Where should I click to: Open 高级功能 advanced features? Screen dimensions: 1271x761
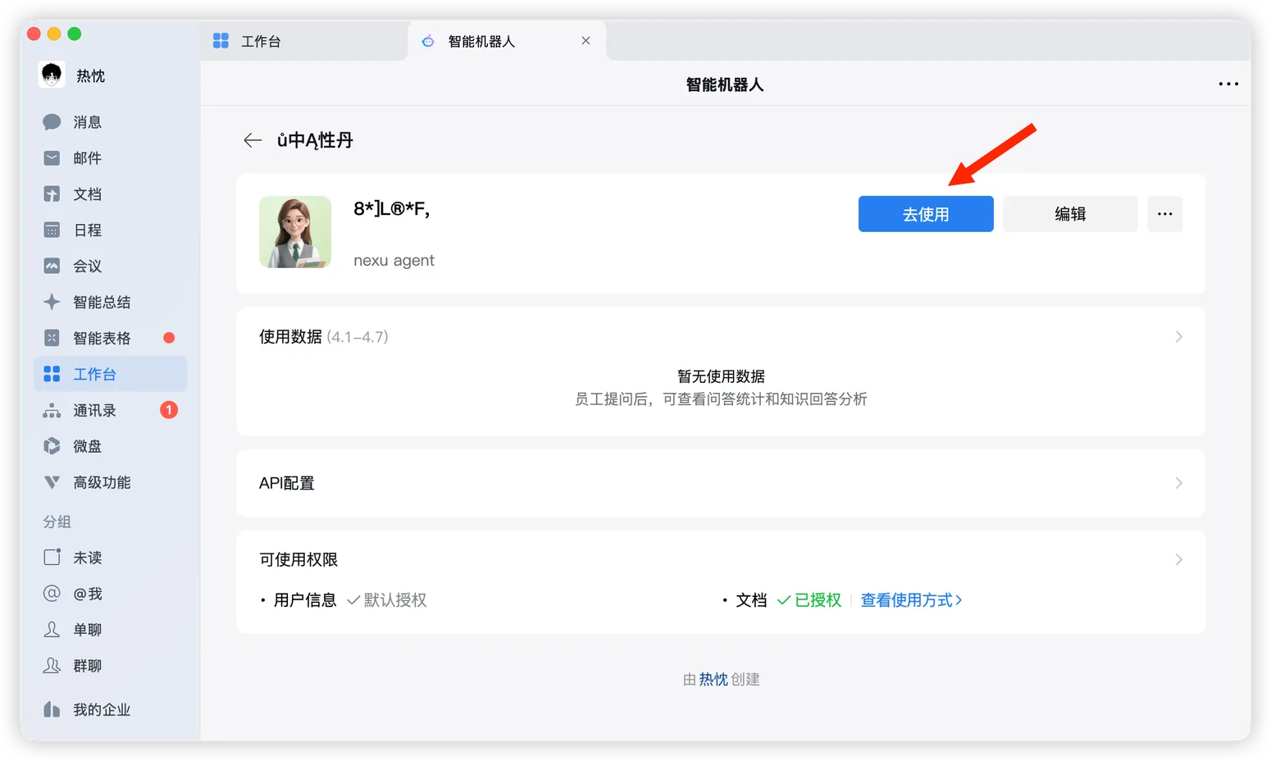pyautogui.click(x=101, y=482)
